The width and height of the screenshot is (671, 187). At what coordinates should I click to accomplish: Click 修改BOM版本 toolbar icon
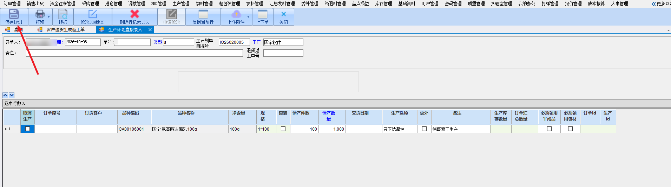tap(92, 17)
